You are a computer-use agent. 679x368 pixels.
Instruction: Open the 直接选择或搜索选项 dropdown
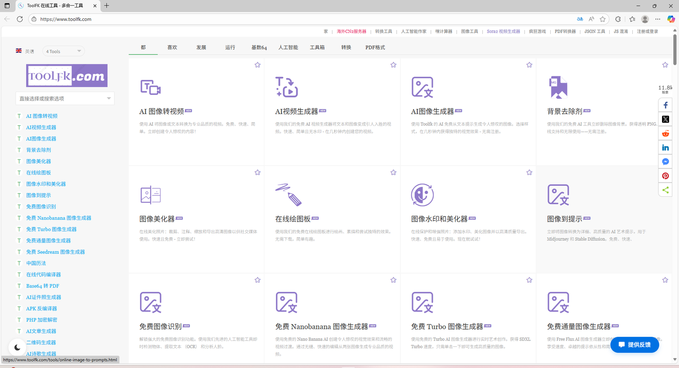[65, 99]
